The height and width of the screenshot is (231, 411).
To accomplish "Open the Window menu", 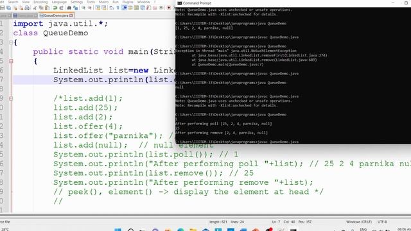I will (143, 2).
